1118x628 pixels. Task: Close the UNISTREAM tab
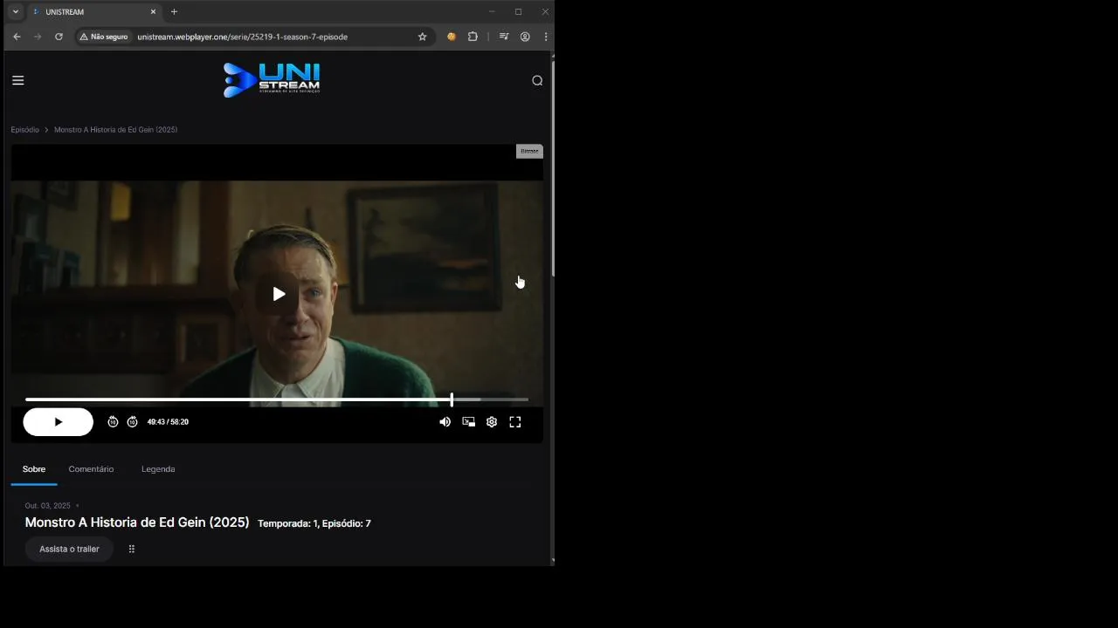pos(153,11)
